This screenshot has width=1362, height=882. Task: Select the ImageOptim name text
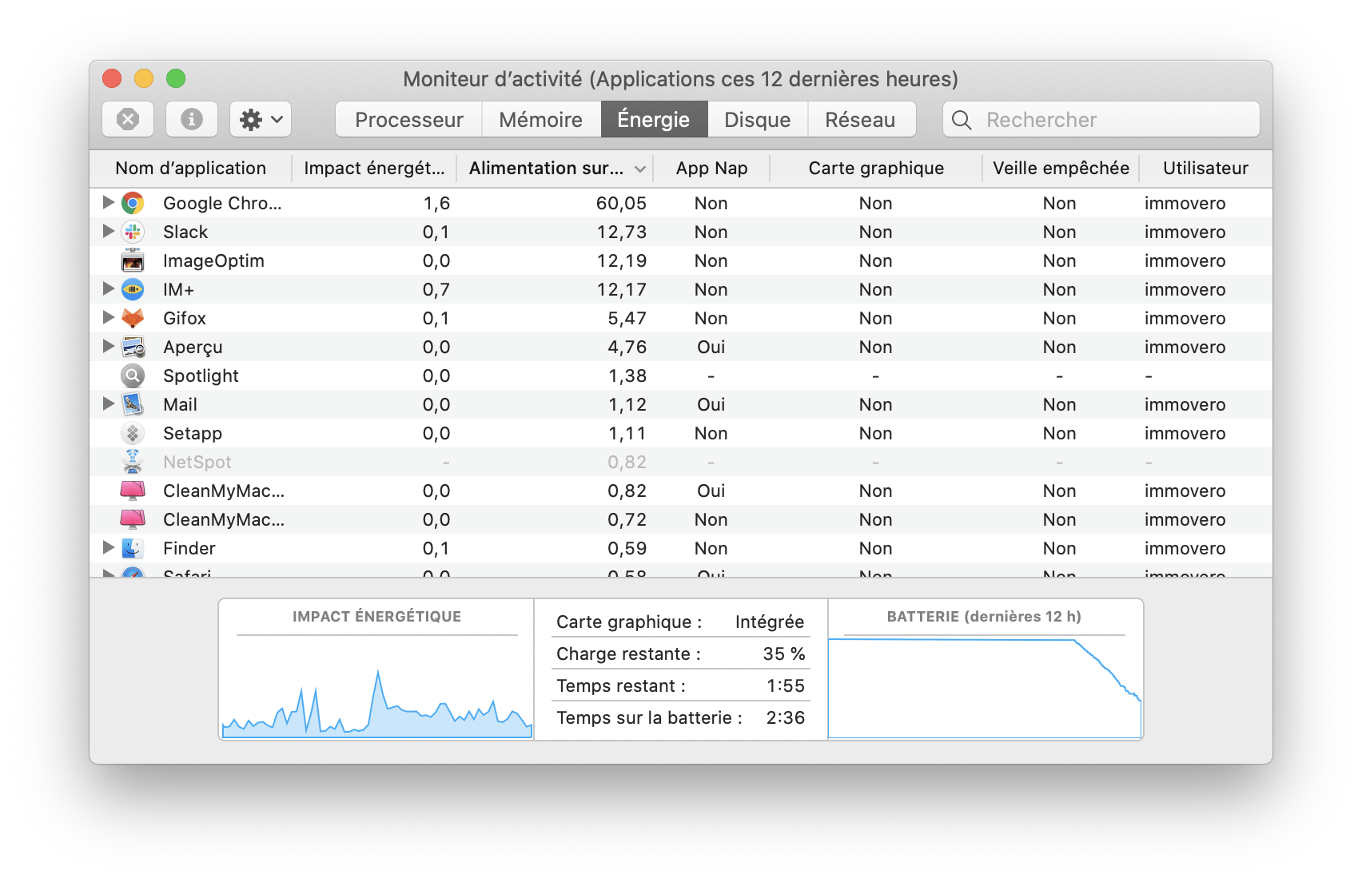213,261
